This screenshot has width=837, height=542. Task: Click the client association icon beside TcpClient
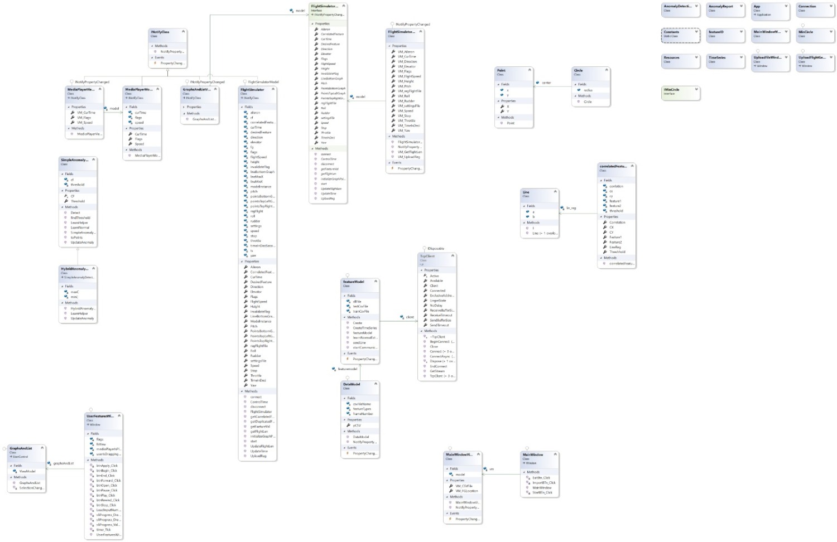402,317
